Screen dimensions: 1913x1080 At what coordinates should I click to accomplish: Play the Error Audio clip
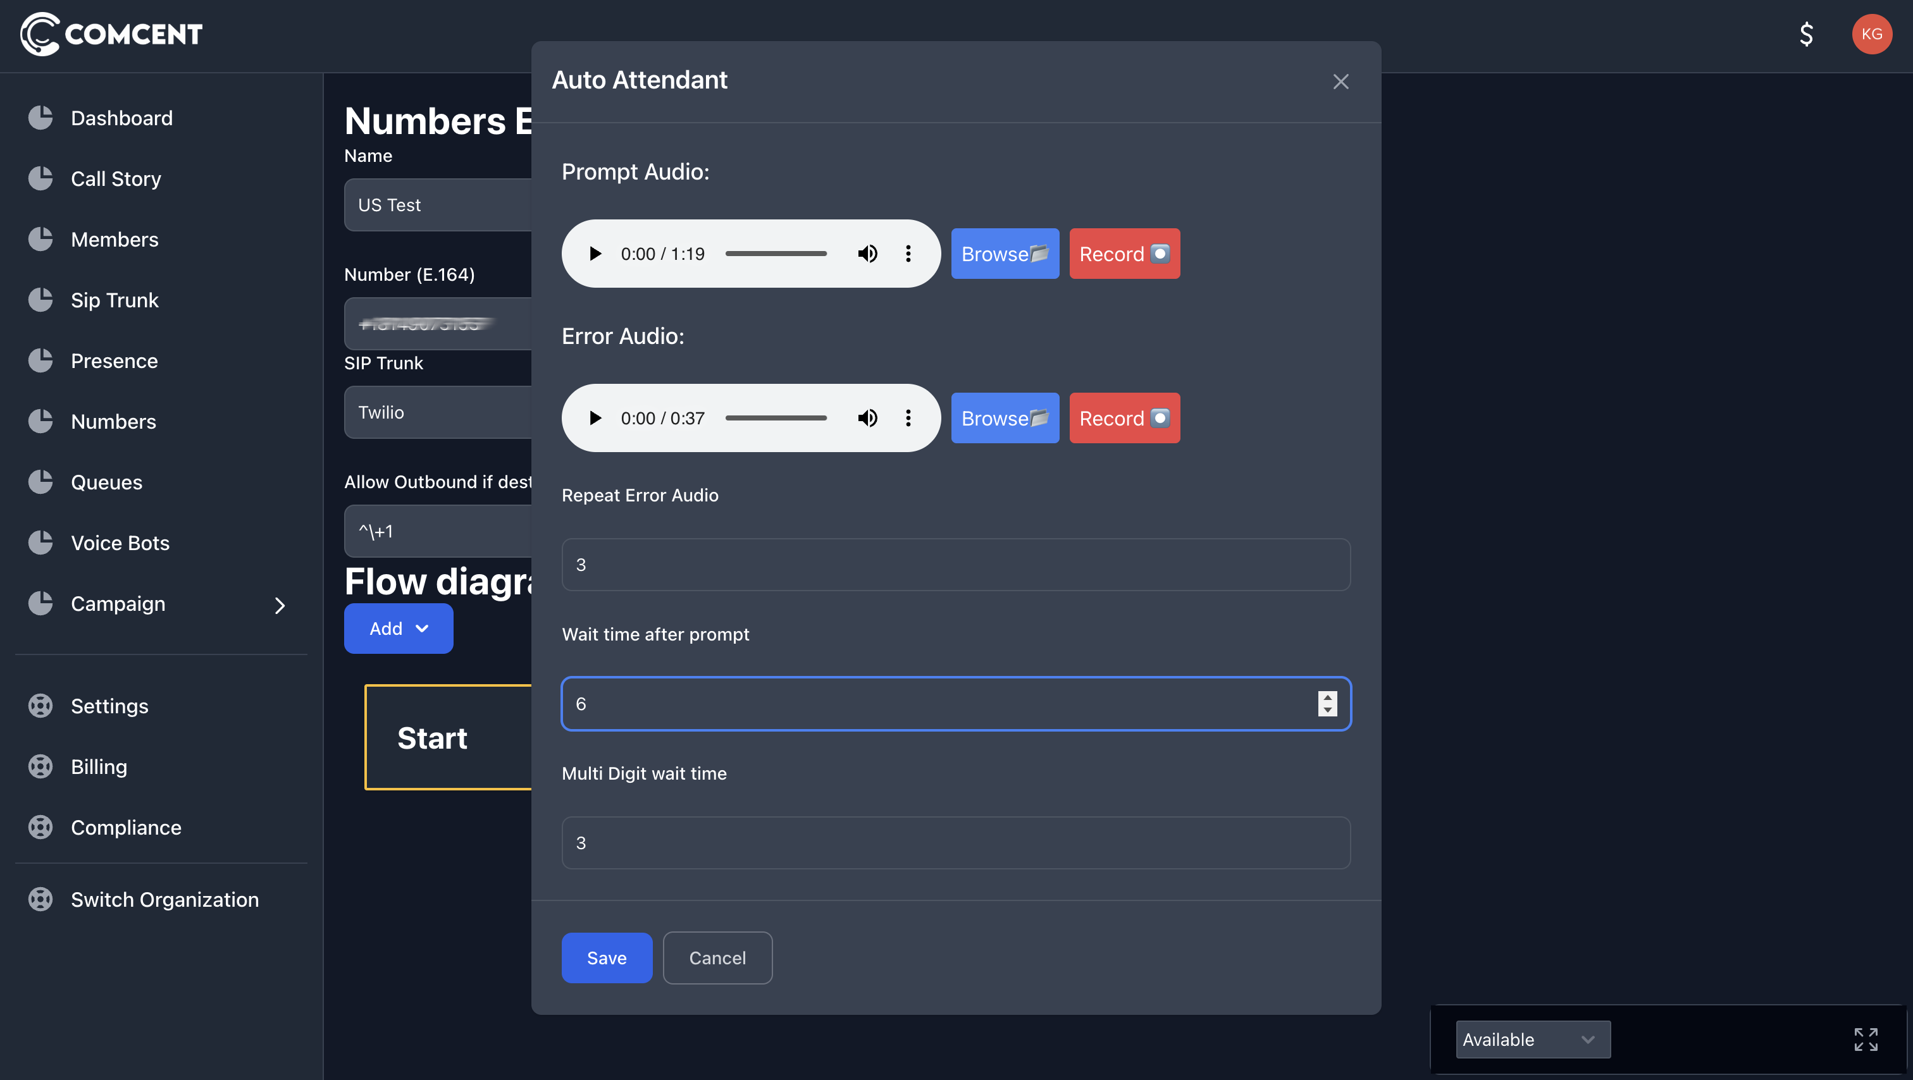coord(595,418)
